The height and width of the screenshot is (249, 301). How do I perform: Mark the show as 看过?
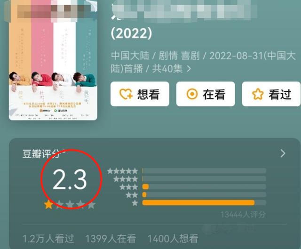point(271,94)
